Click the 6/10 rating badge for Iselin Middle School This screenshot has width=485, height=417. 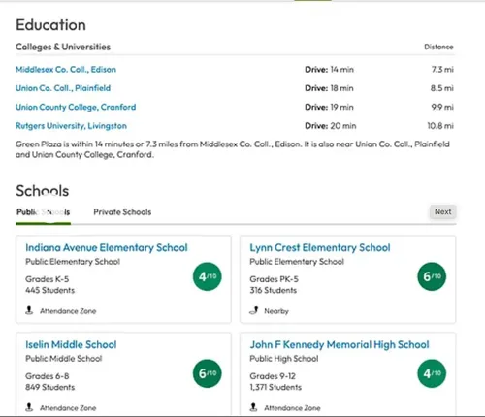coord(208,373)
